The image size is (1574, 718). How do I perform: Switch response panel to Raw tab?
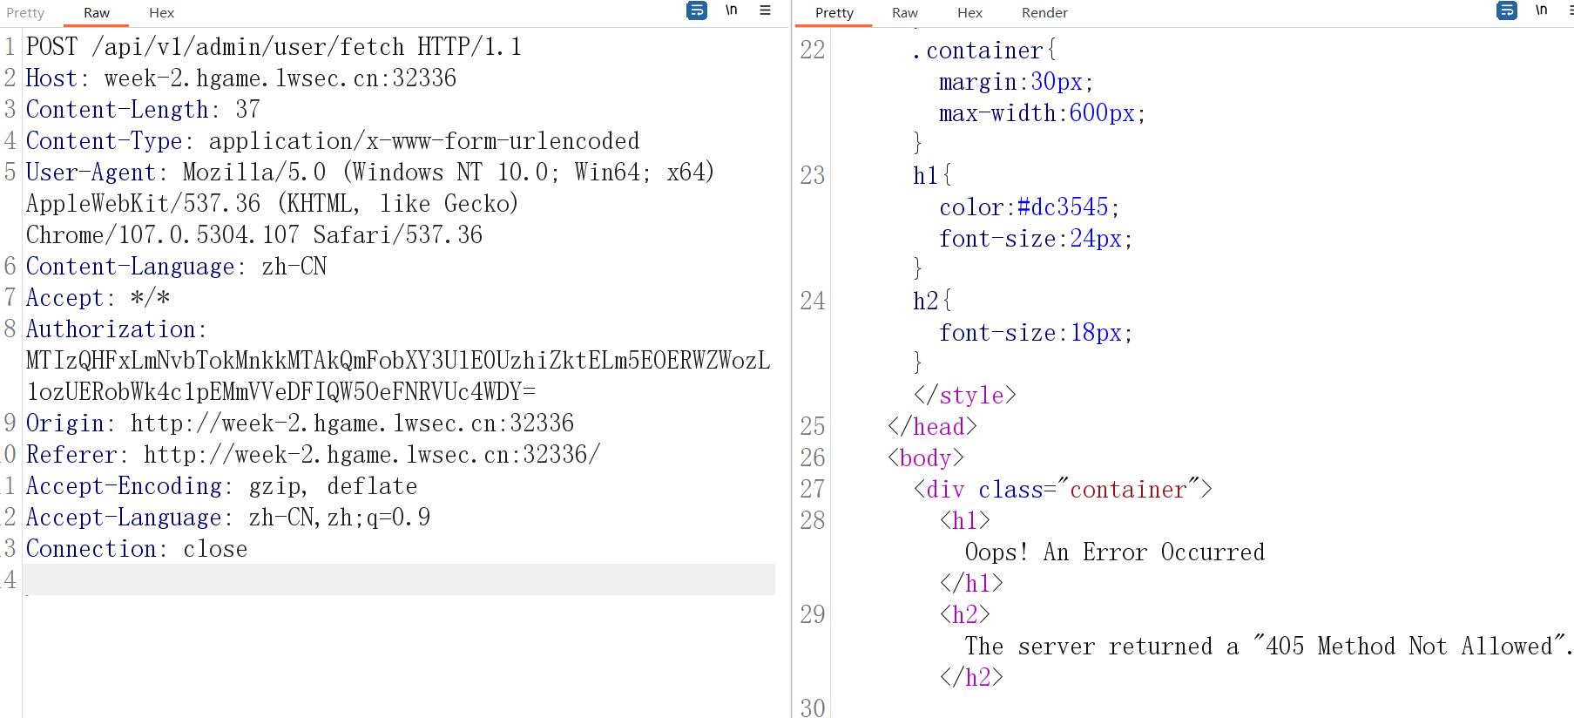(905, 13)
